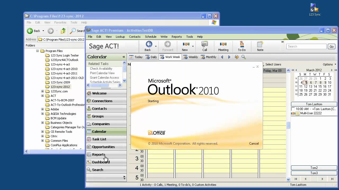Screen dimensions: 339x190
Task: Click the Related Tasks horizontal scrollbar
Action: point(104,85)
